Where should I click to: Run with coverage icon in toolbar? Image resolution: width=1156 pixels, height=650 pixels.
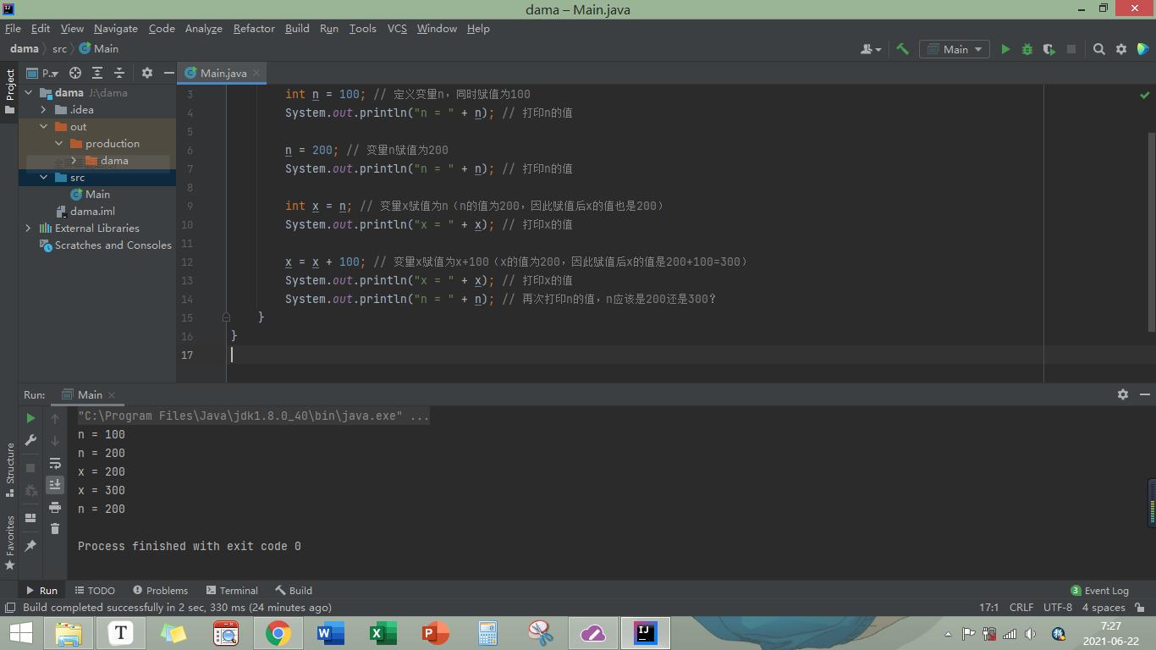(x=1049, y=49)
